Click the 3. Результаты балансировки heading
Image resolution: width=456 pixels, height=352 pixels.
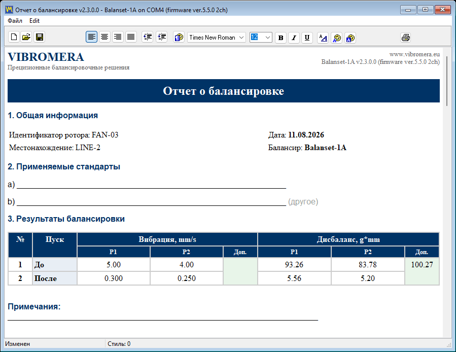coord(66,219)
